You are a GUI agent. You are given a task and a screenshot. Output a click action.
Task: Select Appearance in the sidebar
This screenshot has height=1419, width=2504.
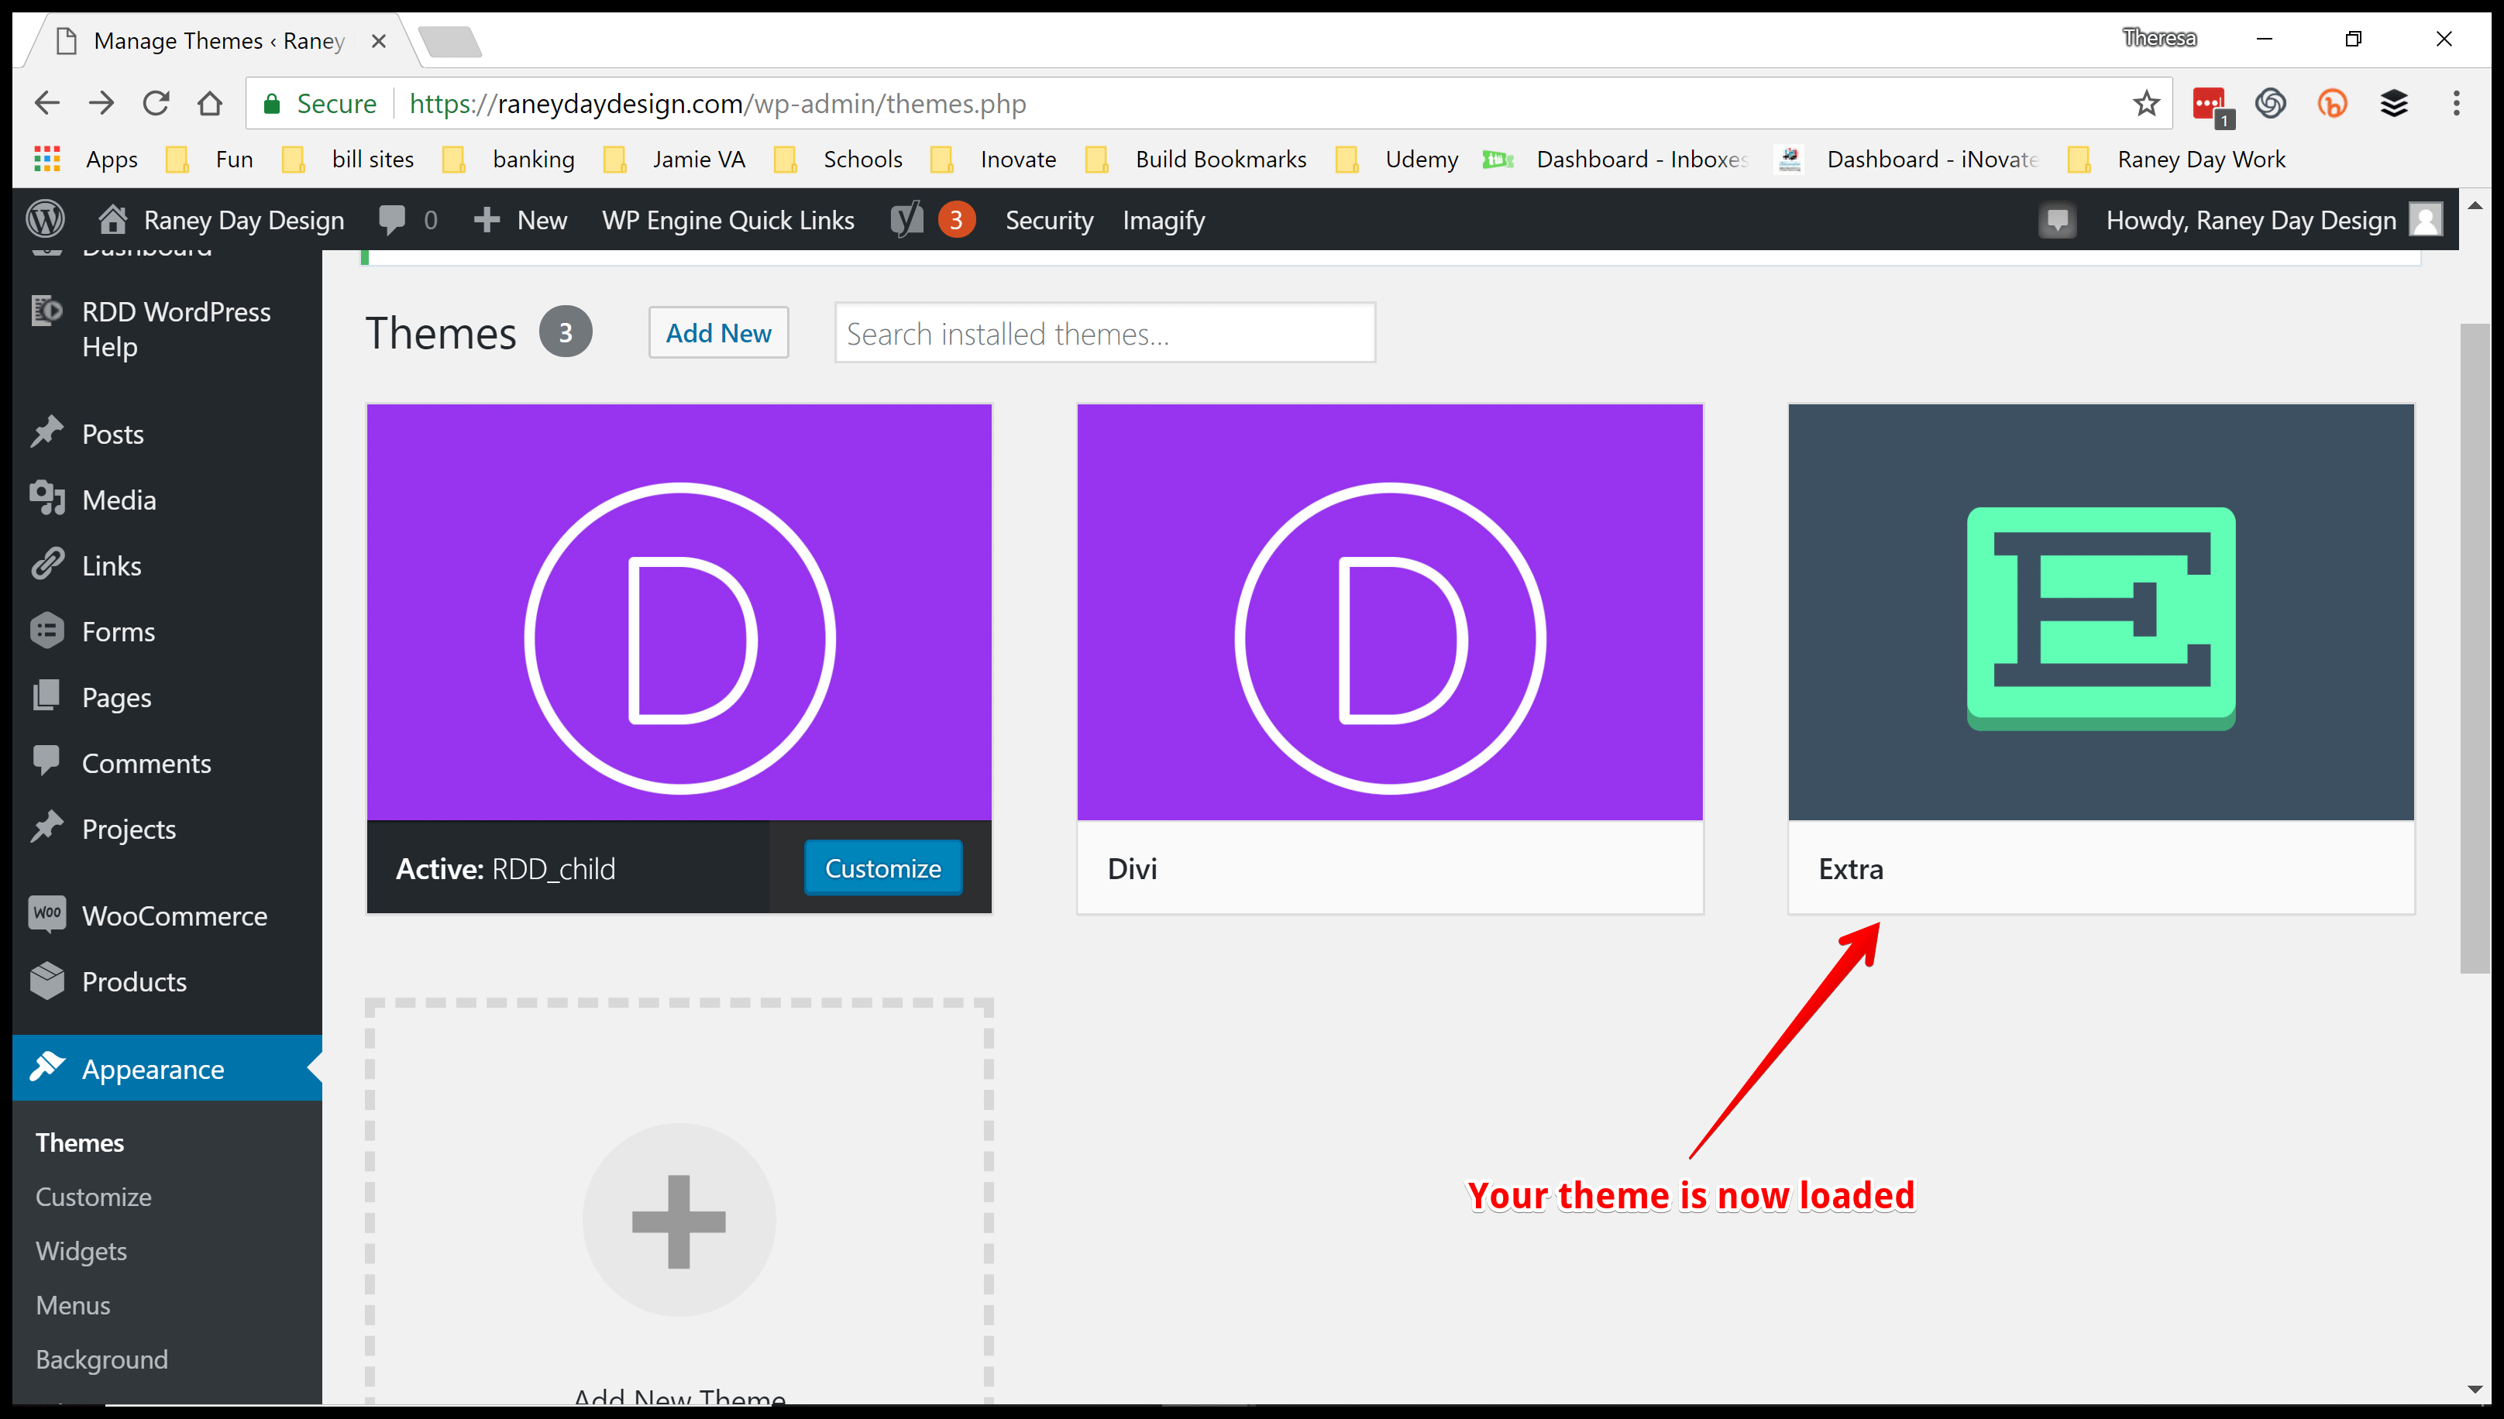[167, 1068]
